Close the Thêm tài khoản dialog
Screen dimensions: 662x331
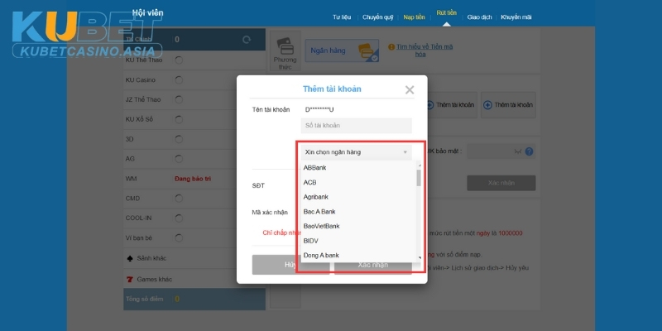click(409, 90)
